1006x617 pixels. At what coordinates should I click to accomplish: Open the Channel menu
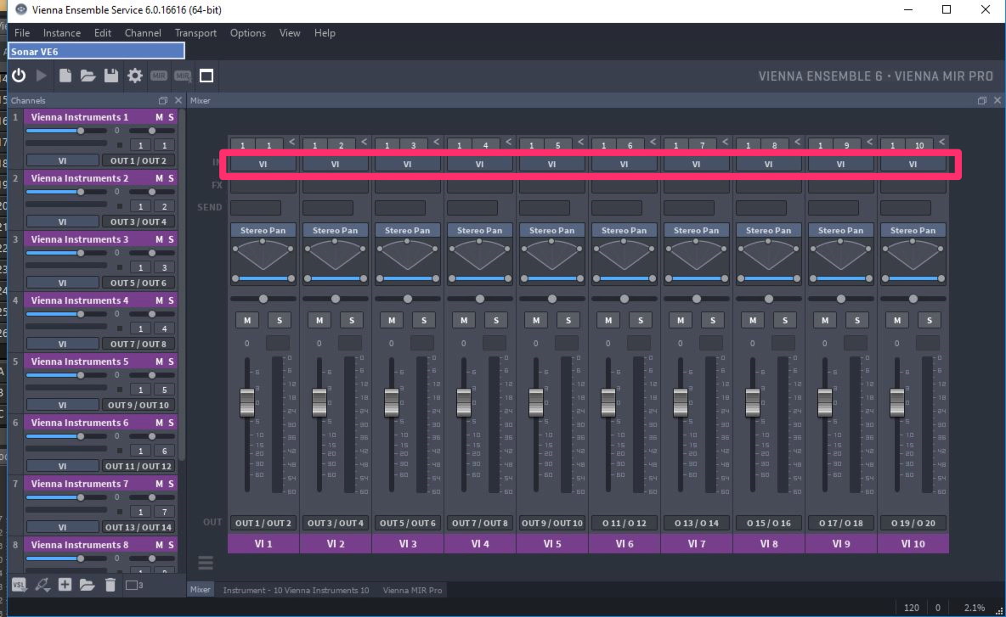(x=143, y=33)
